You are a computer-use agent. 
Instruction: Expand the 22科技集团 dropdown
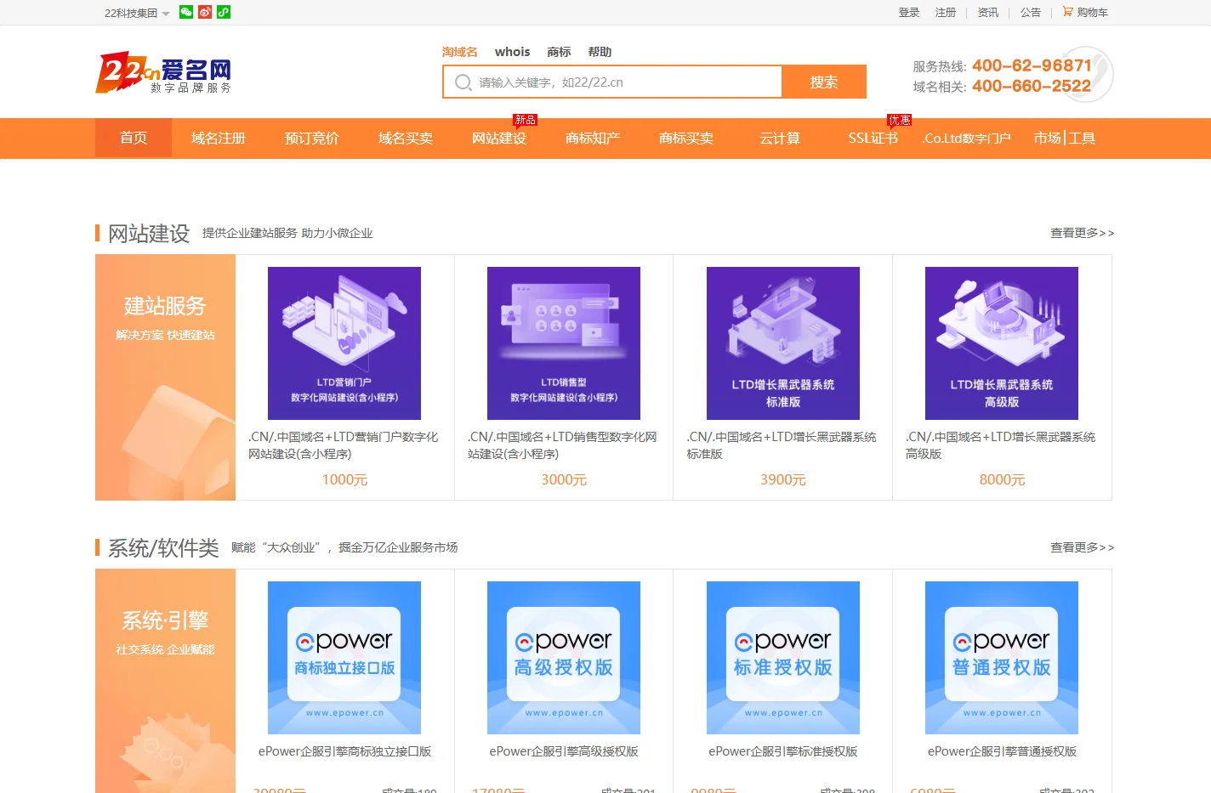(x=137, y=13)
